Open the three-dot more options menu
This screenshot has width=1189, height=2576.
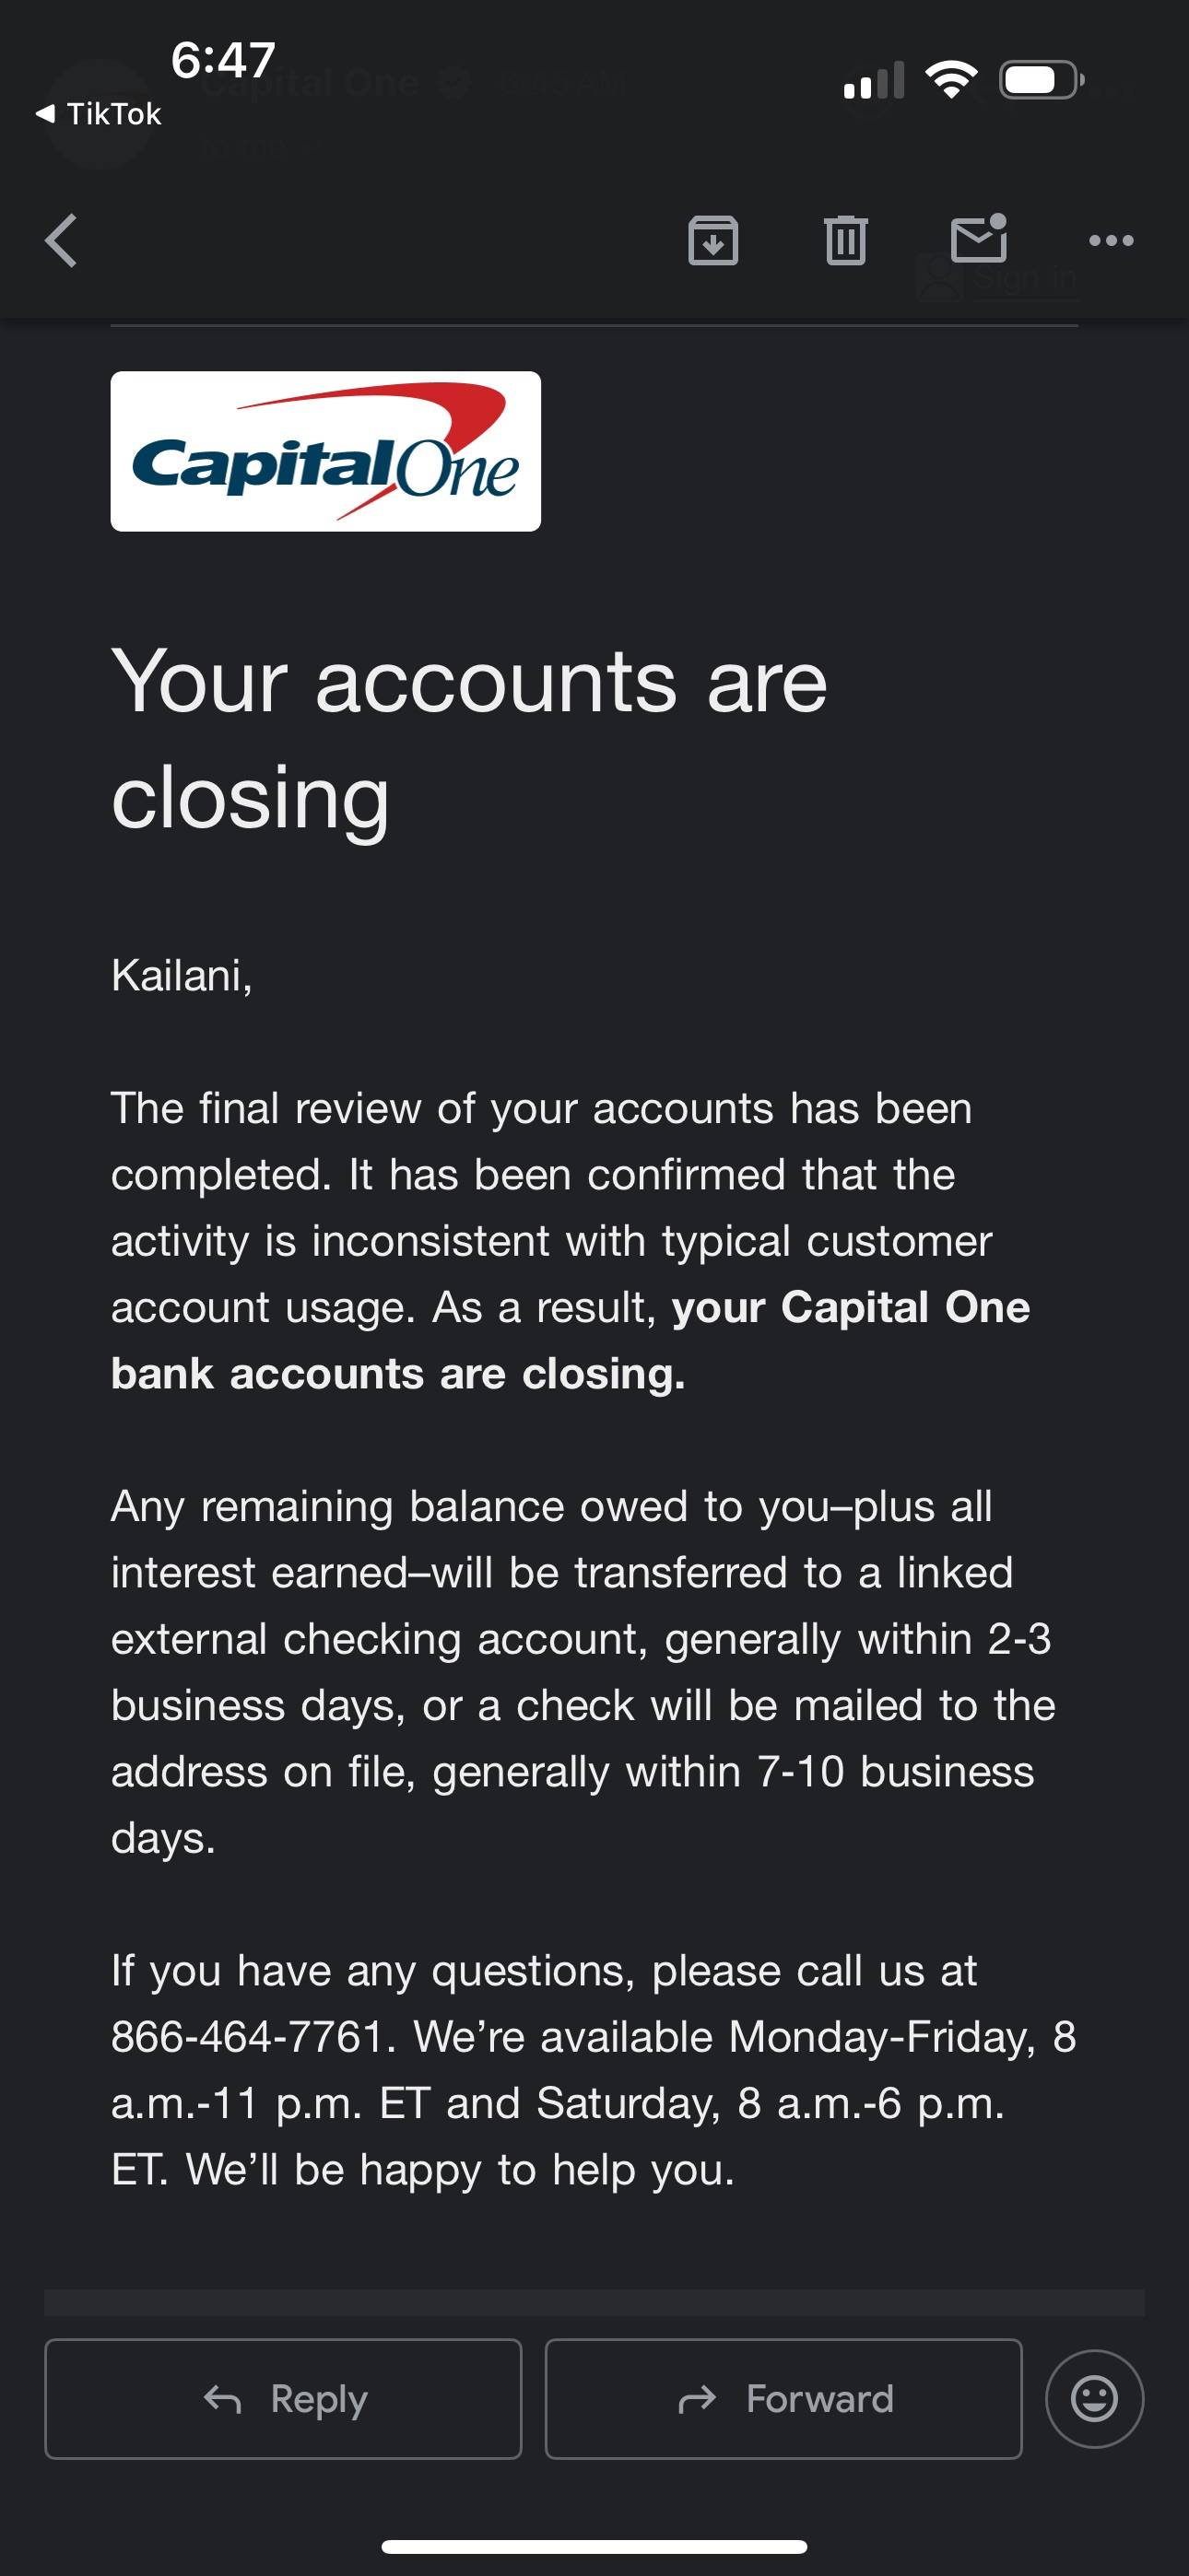coord(1111,240)
